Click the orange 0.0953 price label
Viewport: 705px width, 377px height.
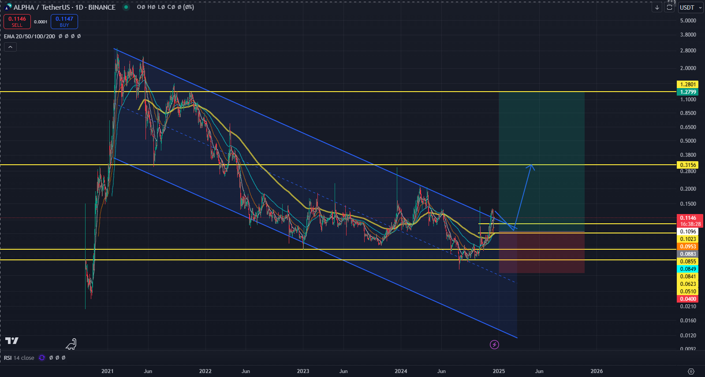click(688, 246)
